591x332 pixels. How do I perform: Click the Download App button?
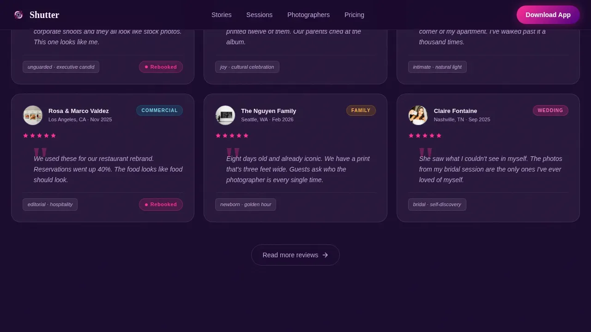pos(548,15)
